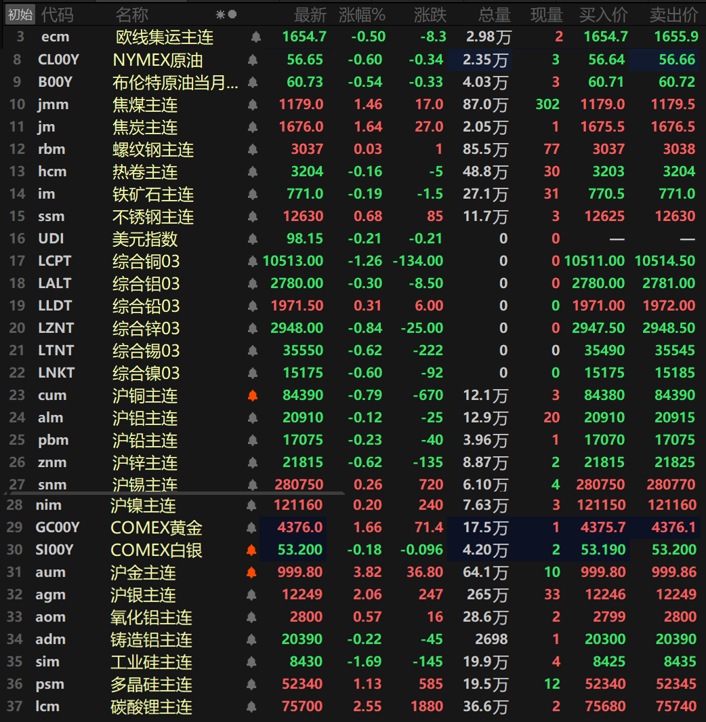Sort by the 涨幅% column header
This screenshot has height=722, width=706.
(362, 14)
